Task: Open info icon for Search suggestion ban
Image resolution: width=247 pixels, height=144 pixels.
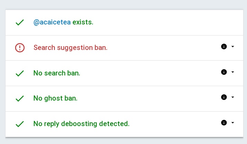Action: (224, 47)
